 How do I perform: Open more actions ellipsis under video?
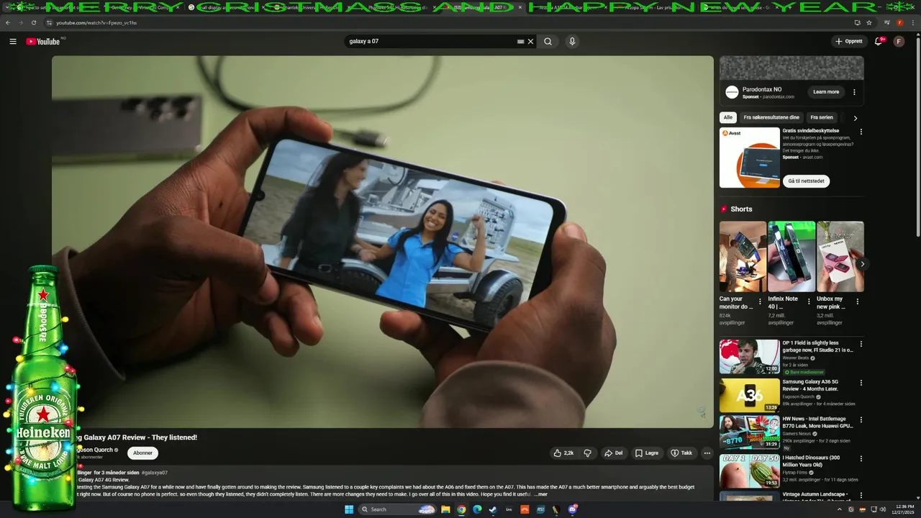(x=707, y=453)
